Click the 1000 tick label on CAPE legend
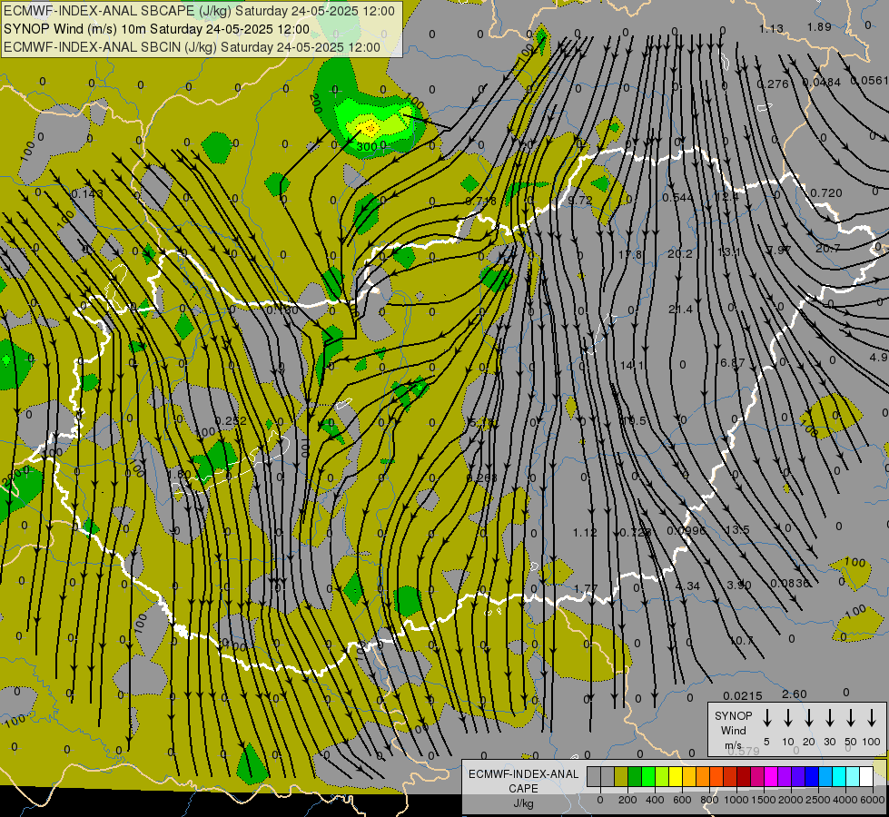This screenshot has width=889, height=817. pos(736,800)
